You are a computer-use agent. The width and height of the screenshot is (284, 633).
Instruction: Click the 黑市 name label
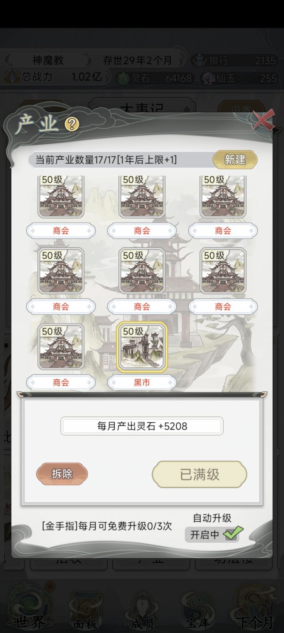(x=142, y=382)
